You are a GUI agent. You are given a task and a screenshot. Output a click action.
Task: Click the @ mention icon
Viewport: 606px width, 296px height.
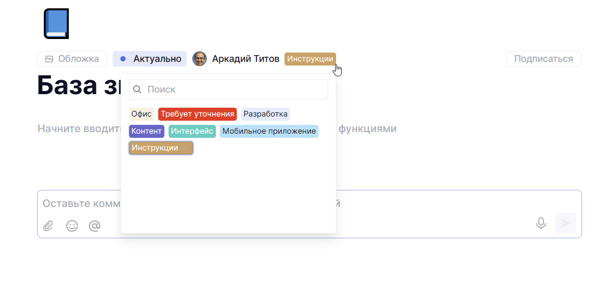point(94,226)
